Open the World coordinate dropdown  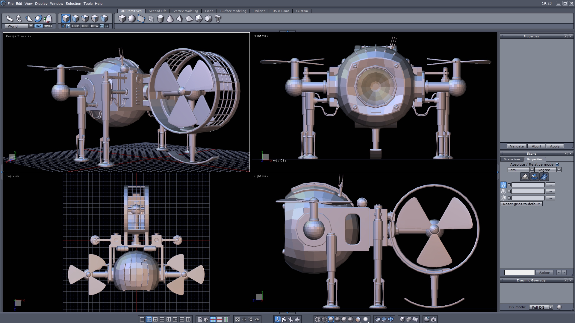(x=31, y=26)
